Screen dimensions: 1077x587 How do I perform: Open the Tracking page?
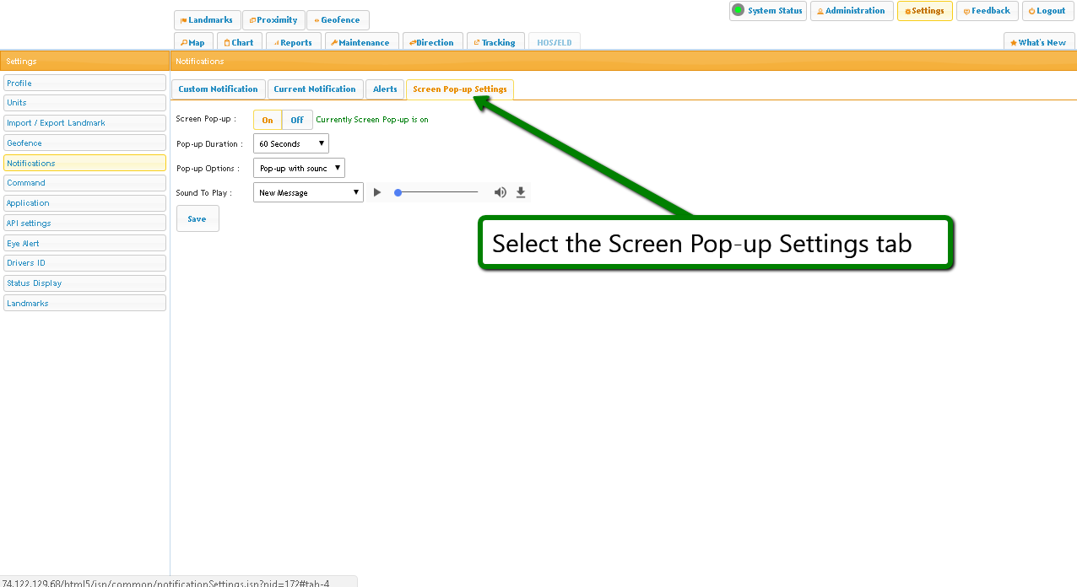[495, 42]
